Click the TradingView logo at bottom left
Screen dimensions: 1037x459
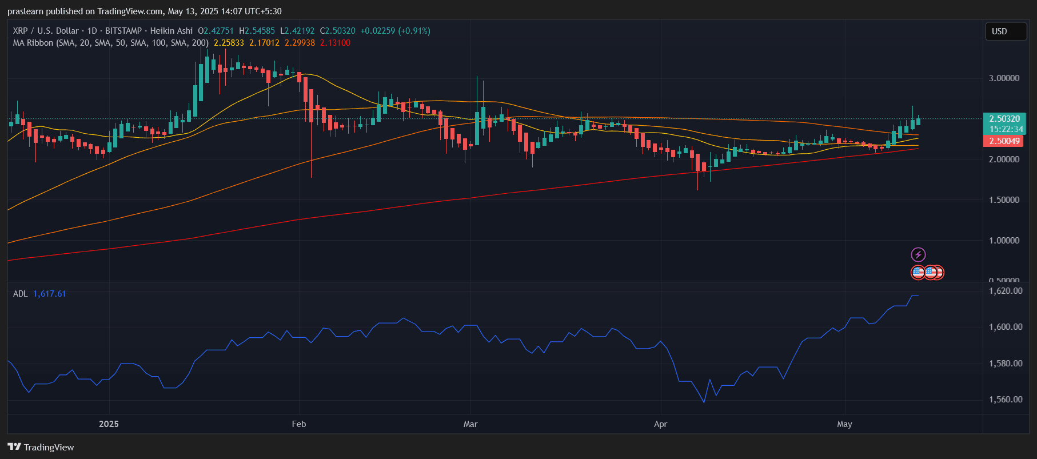click(x=41, y=447)
